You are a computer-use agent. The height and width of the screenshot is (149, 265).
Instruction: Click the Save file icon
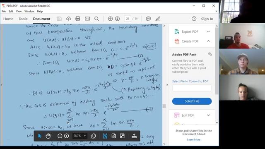point(59,19)
